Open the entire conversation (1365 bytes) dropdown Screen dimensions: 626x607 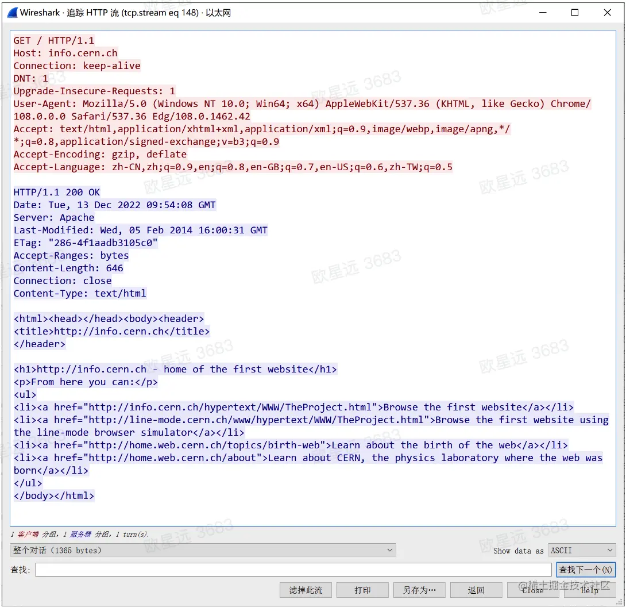point(203,550)
